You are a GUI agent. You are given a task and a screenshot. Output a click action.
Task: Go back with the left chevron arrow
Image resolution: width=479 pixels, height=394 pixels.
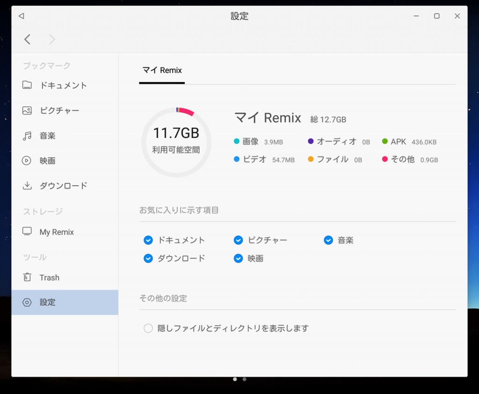click(x=28, y=39)
